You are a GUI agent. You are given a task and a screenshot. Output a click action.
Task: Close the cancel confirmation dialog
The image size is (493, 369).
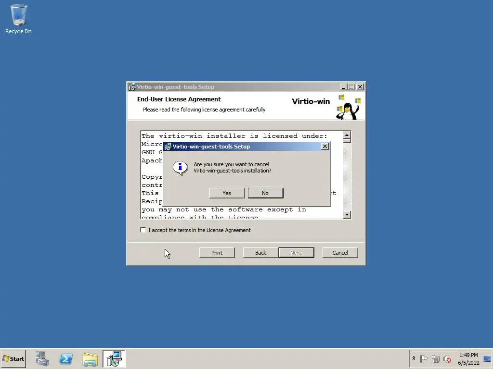325,147
